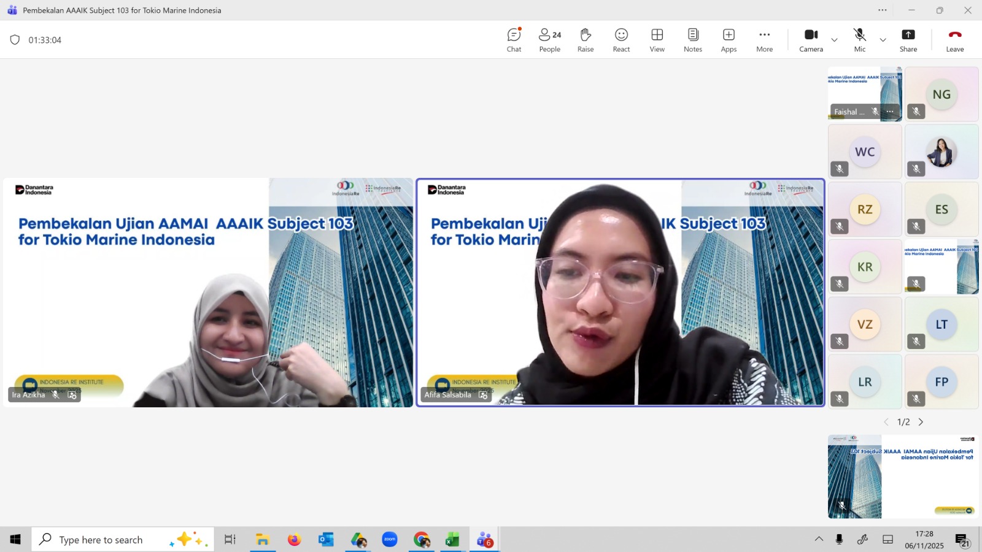Open the React emoji menu

pyautogui.click(x=621, y=40)
